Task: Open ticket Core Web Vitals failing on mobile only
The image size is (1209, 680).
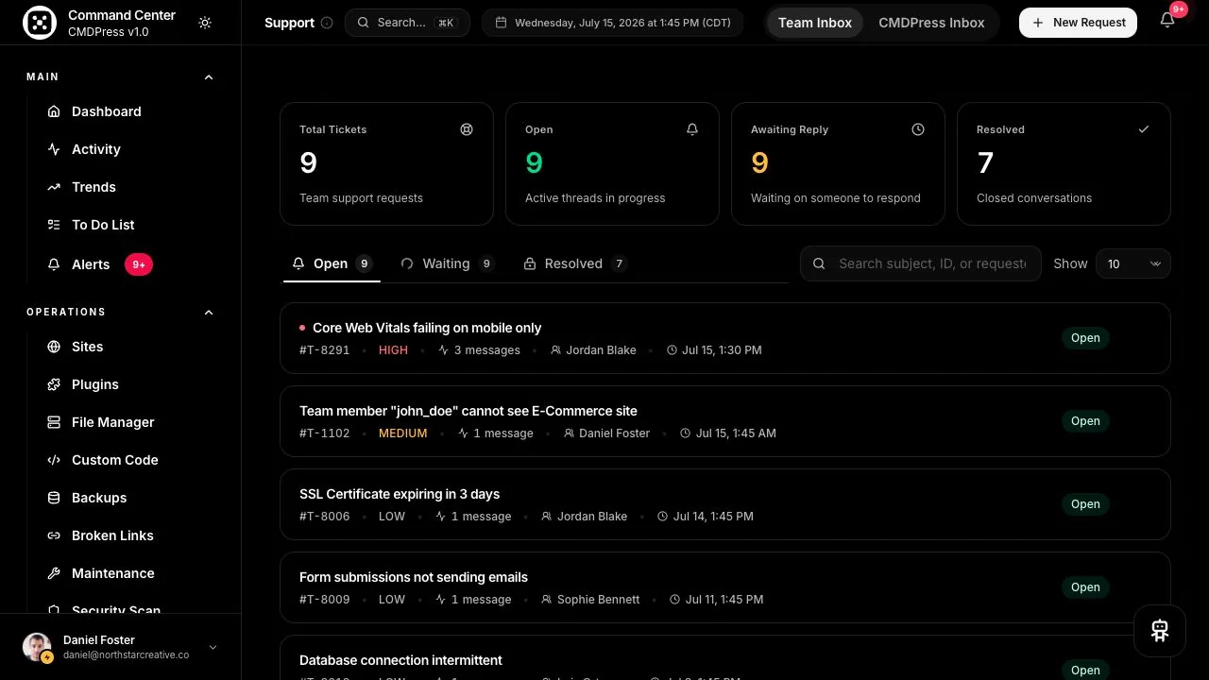Action: (x=427, y=328)
